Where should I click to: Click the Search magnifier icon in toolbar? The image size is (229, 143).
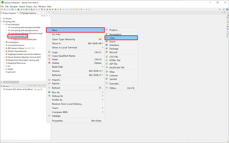tap(220, 9)
